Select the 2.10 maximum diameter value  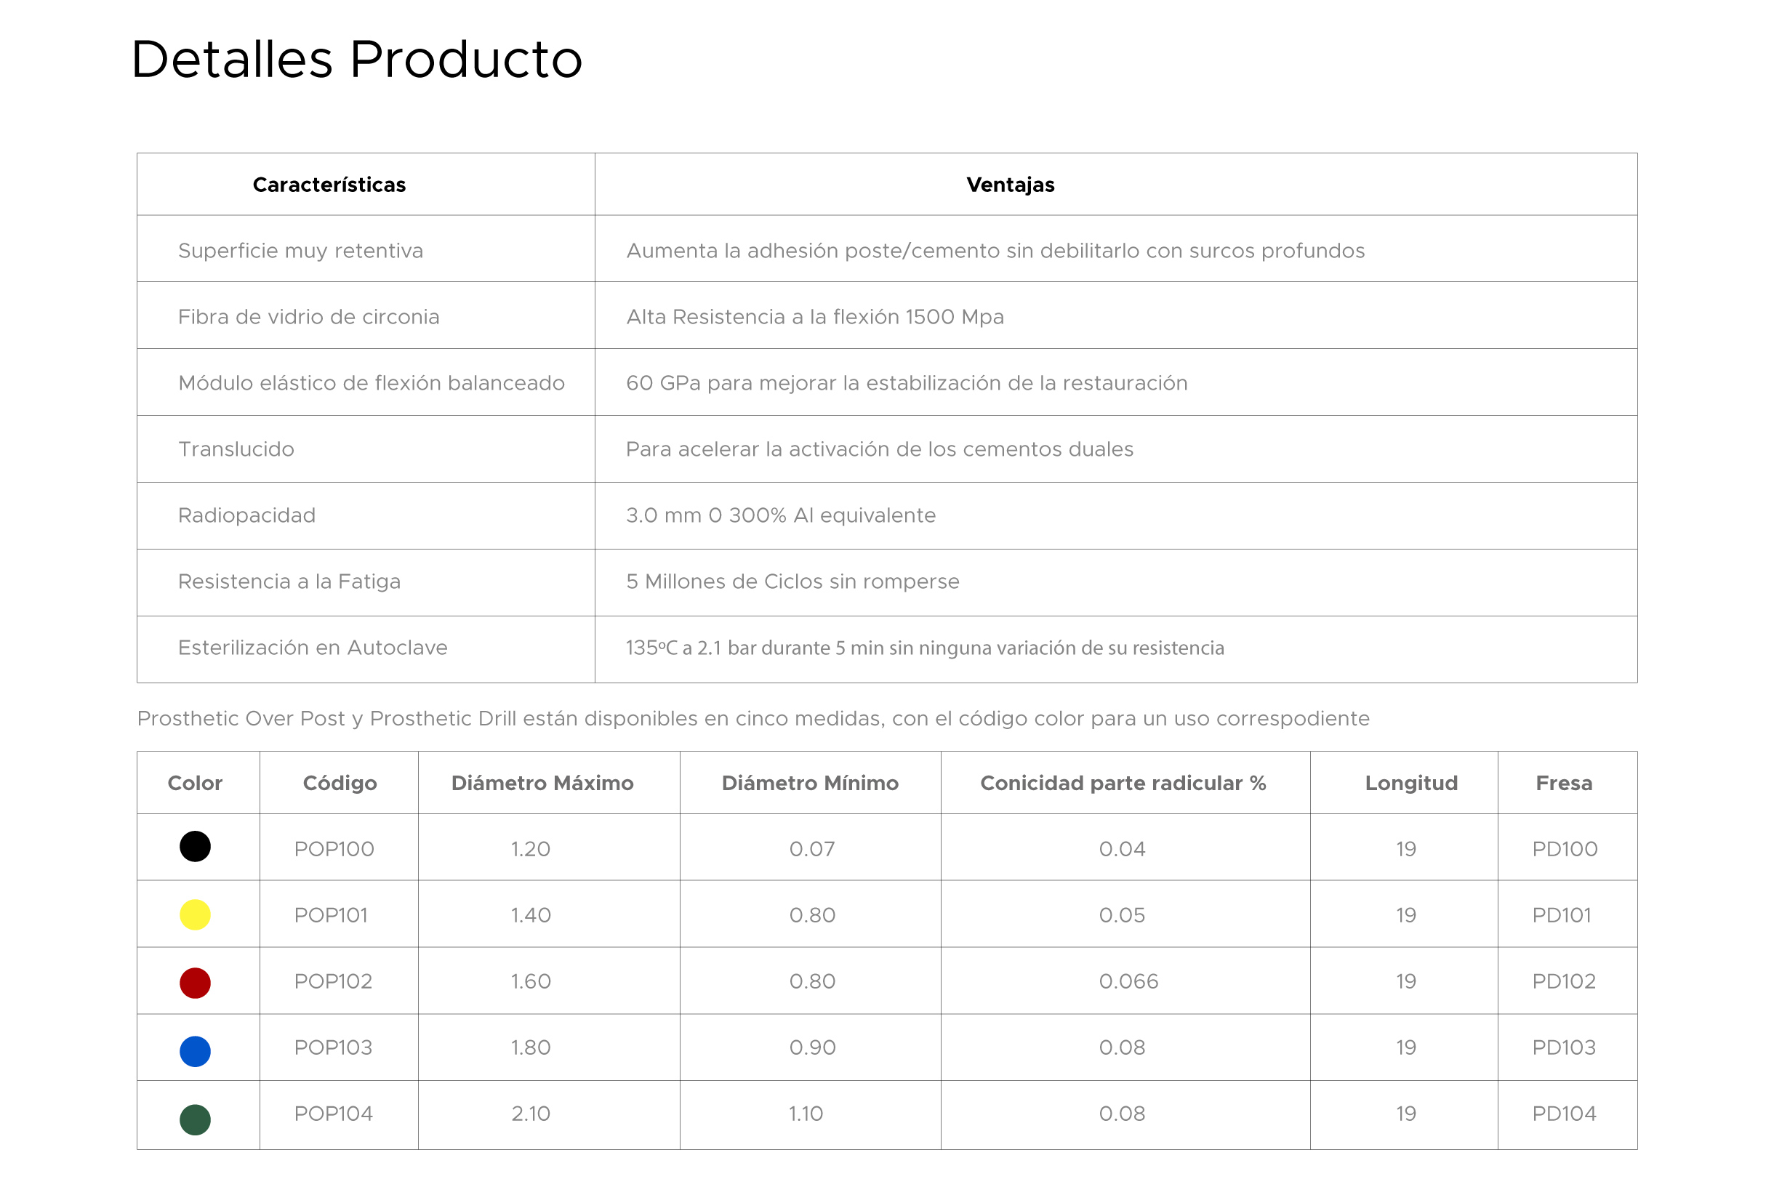(531, 1114)
